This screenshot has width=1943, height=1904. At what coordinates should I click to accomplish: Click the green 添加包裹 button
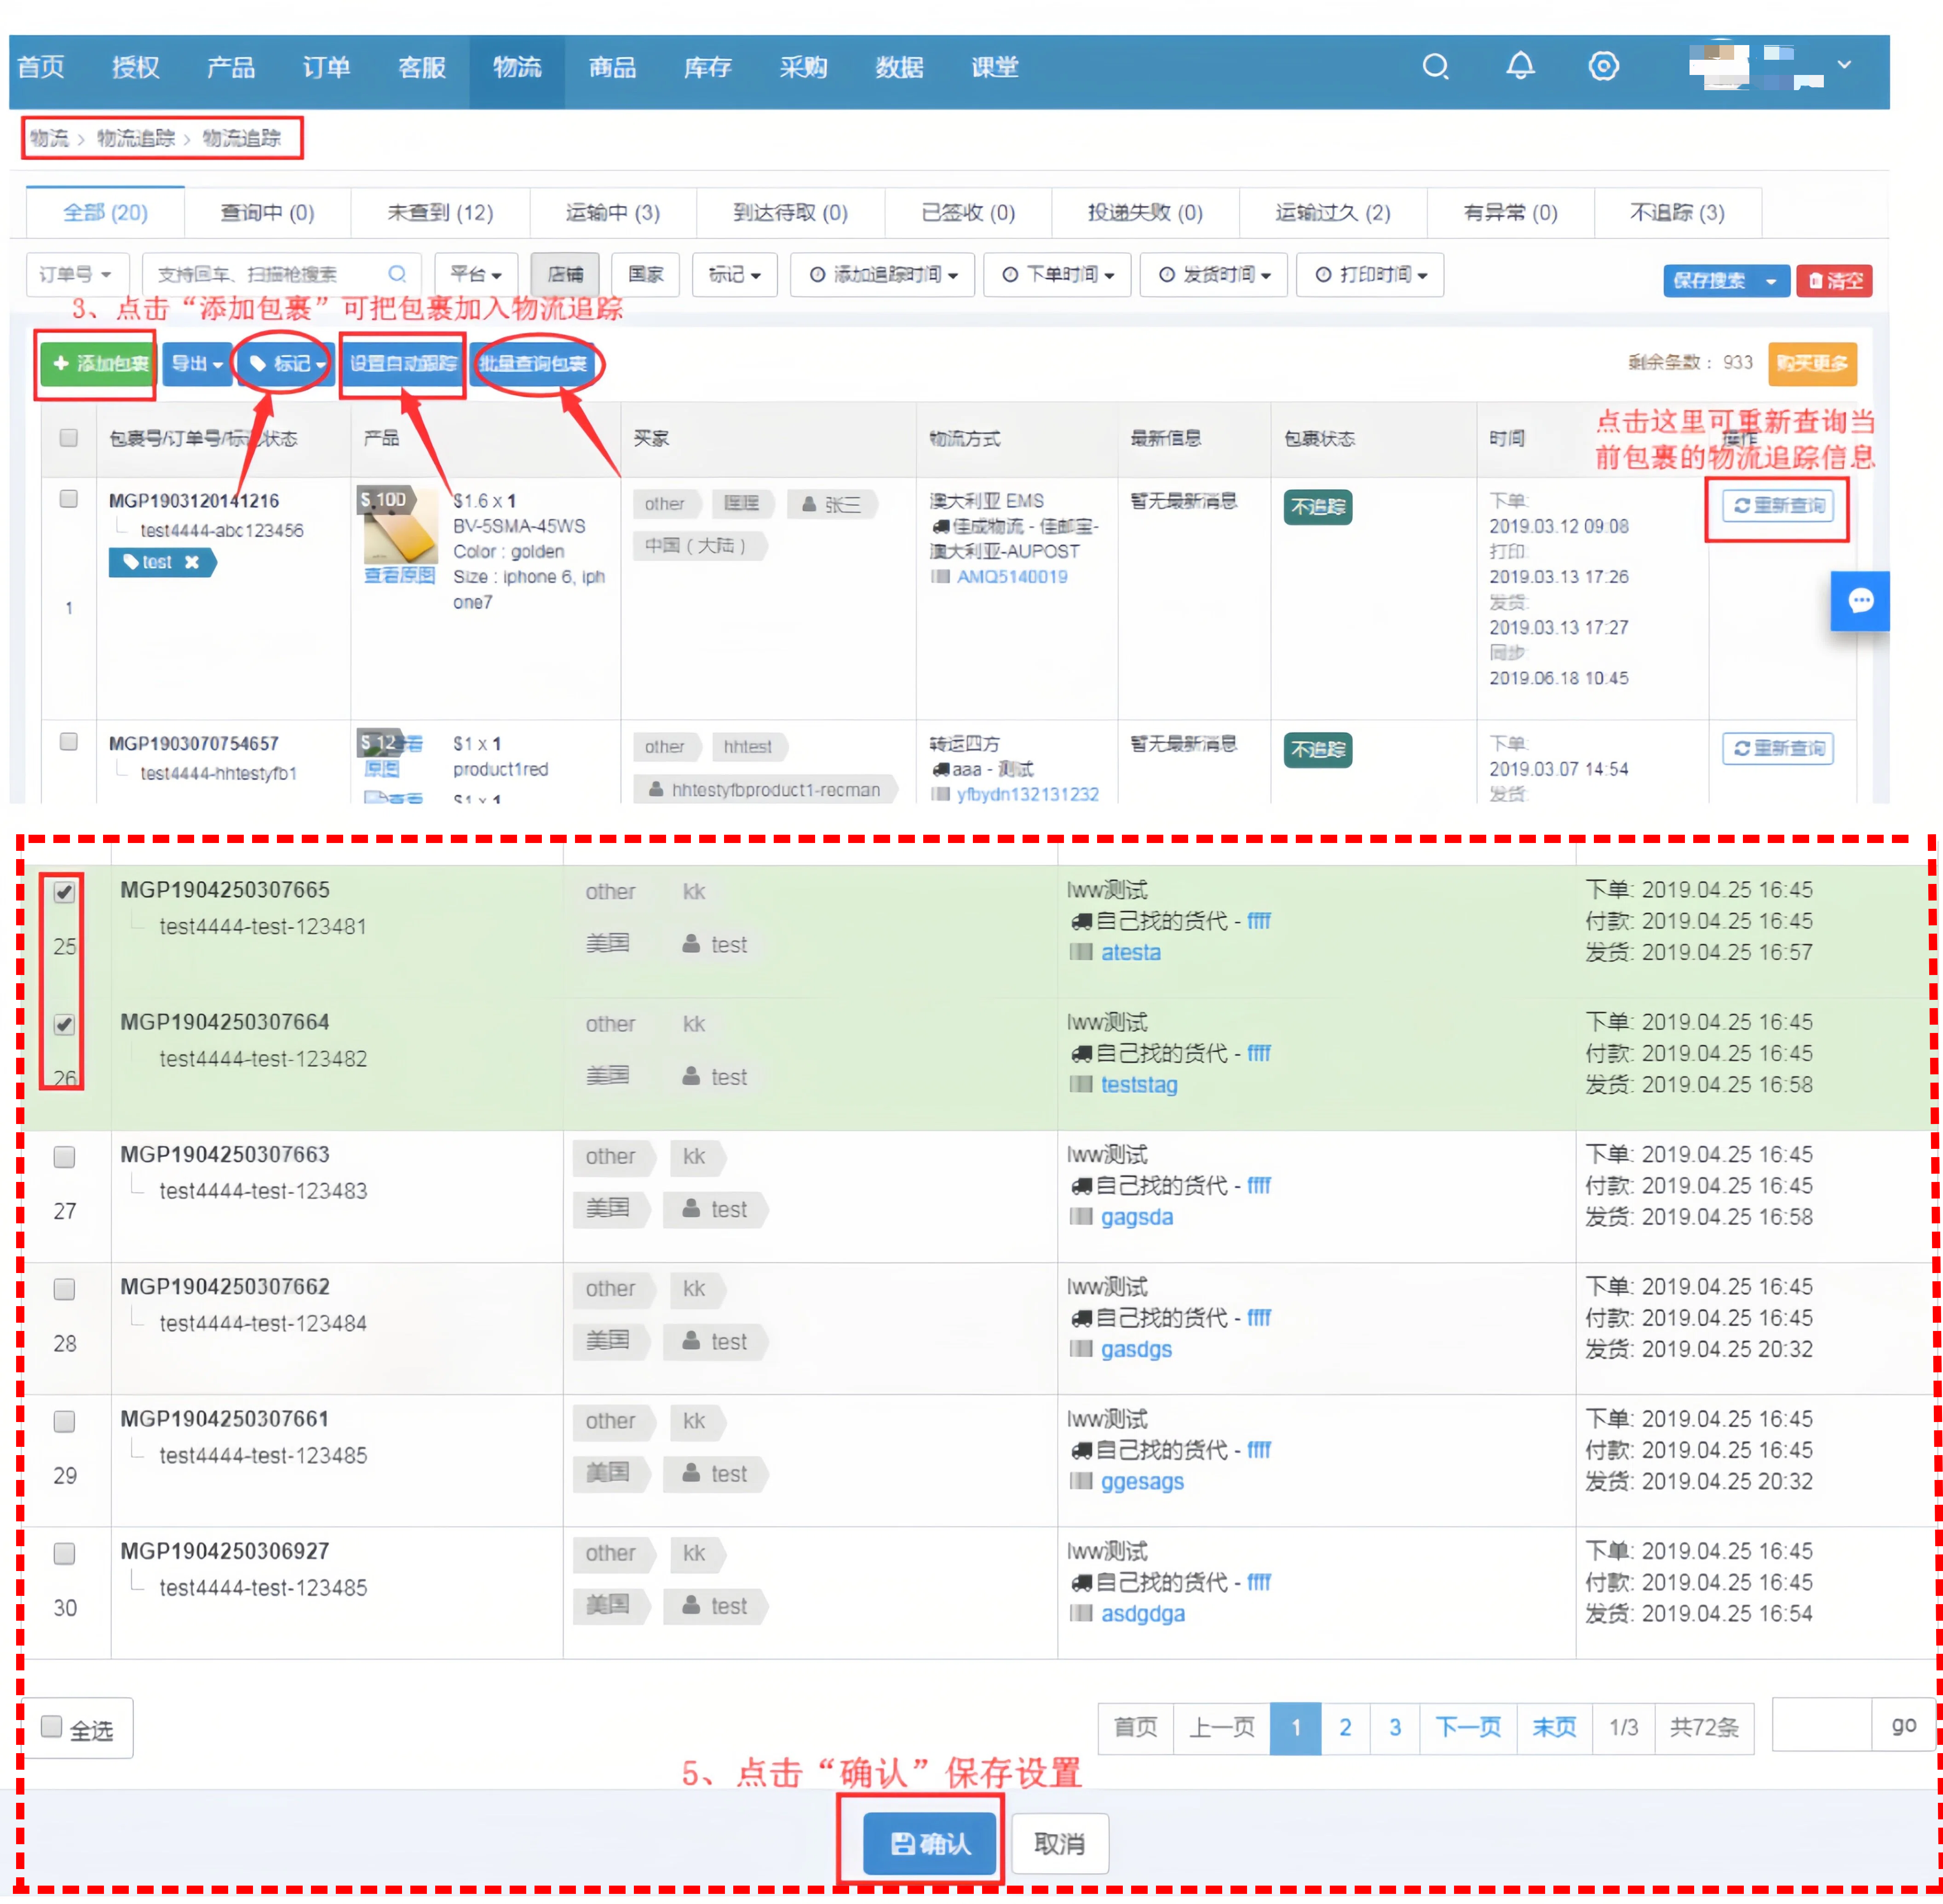coord(99,364)
